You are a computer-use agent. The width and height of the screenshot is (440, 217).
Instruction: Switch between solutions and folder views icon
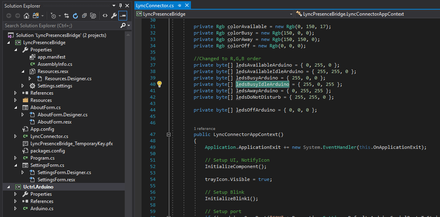pos(35,16)
